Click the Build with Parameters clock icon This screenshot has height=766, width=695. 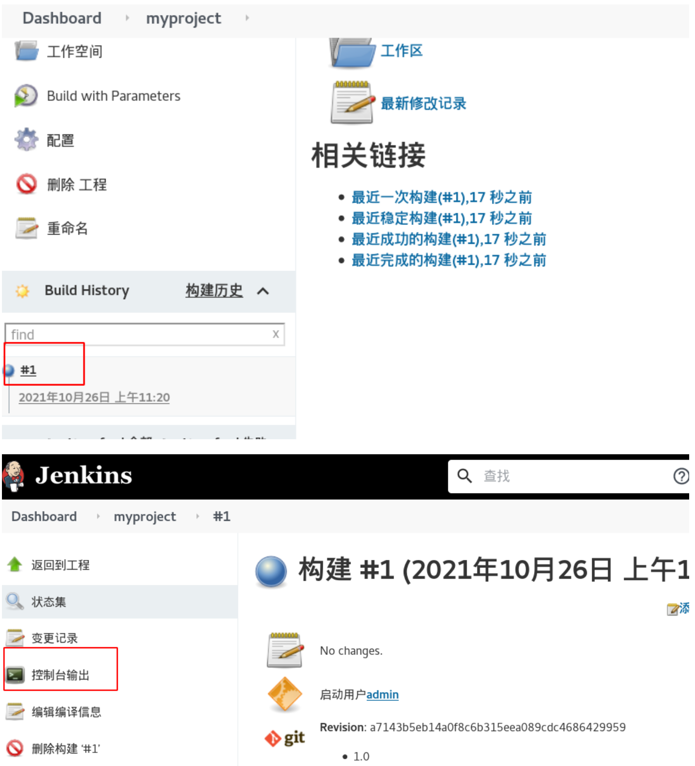26,96
